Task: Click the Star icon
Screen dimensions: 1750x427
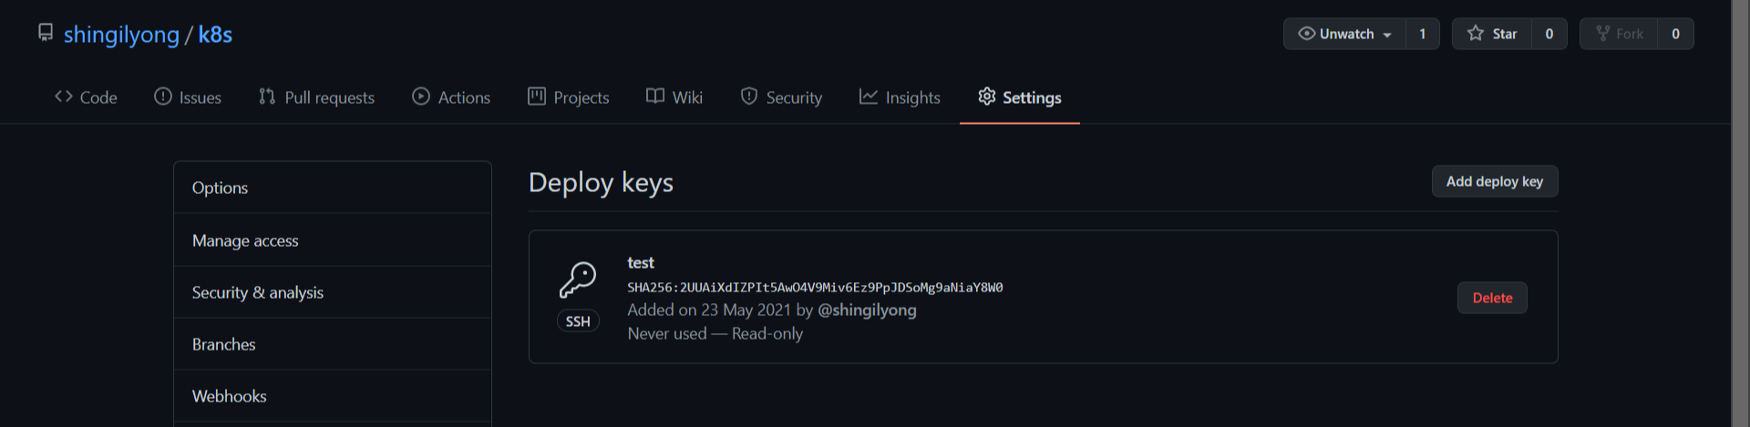Action: (x=1476, y=34)
